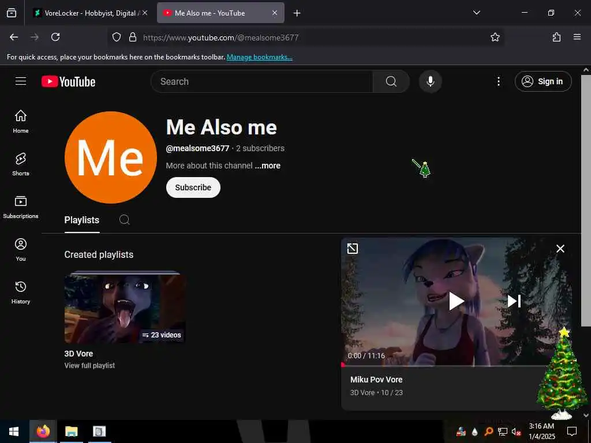Image resolution: width=591 pixels, height=443 pixels.
Task: Bookmark this page with star icon
Action: (x=495, y=37)
